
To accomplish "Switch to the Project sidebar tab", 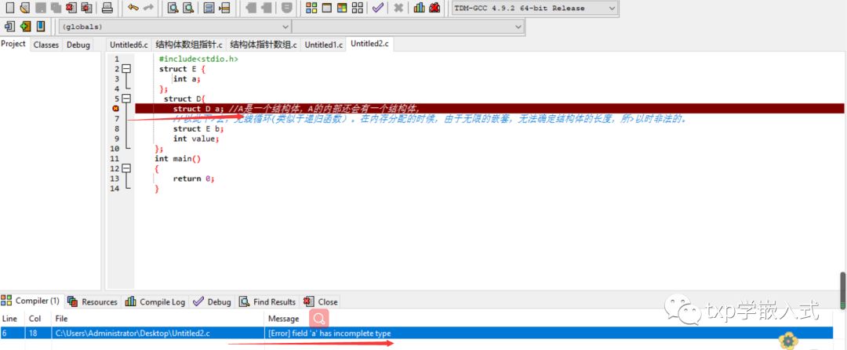I will (x=13, y=44).
